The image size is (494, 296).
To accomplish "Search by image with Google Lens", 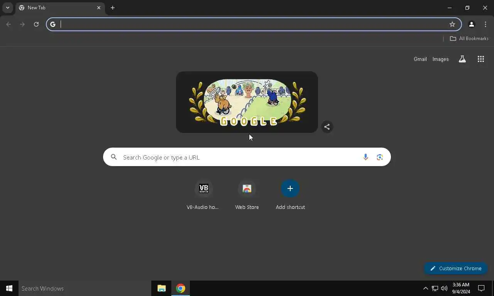I will (x=380, y=157).
